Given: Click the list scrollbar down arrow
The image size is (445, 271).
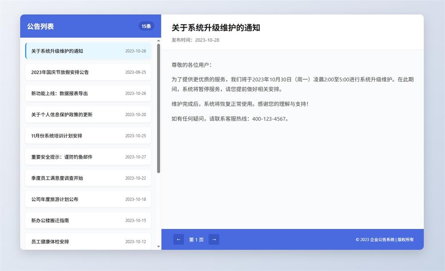Looking at the screenshot, I should pyautogui.click(x=158, y=247).
